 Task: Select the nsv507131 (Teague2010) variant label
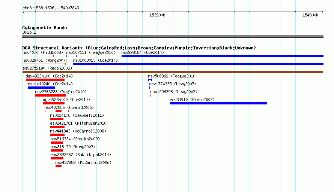(x=91, y=52)
